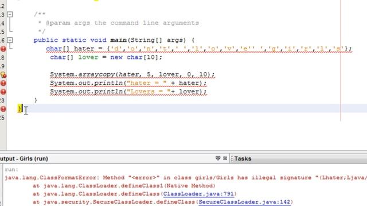Close the Output panel

tap(225, 159)
